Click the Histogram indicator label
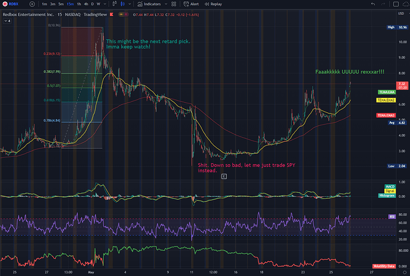Screen dimensions: 410x276 tap(387, 195)
